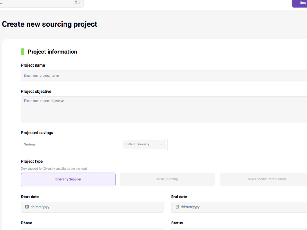Viewport: 307px width, 230px height.
Task: Click the Start date dd/mm/yyyy field
Action: point(92,207)
